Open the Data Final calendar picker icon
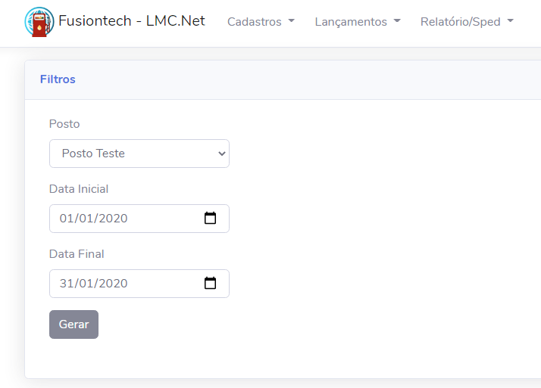This screenshot has height=388, width=541. coord(210,284)
